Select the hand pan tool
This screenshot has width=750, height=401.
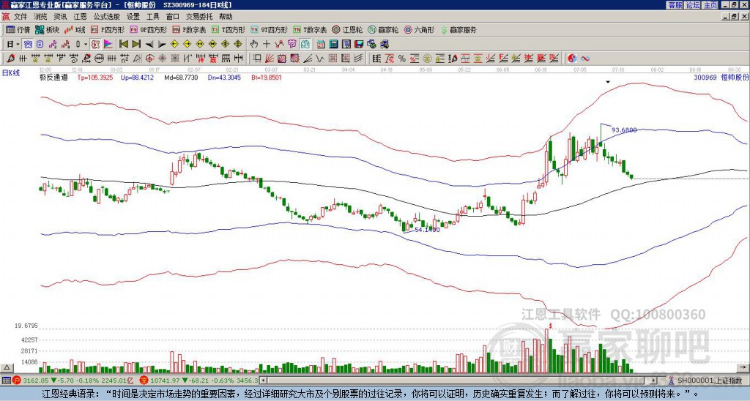pos(253,44)
